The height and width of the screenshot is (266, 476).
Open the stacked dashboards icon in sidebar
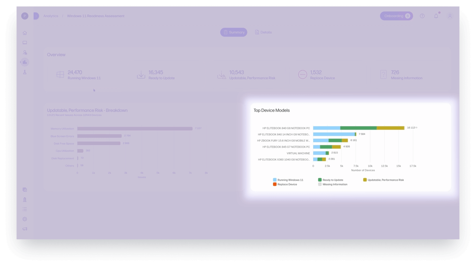[25, 190]
